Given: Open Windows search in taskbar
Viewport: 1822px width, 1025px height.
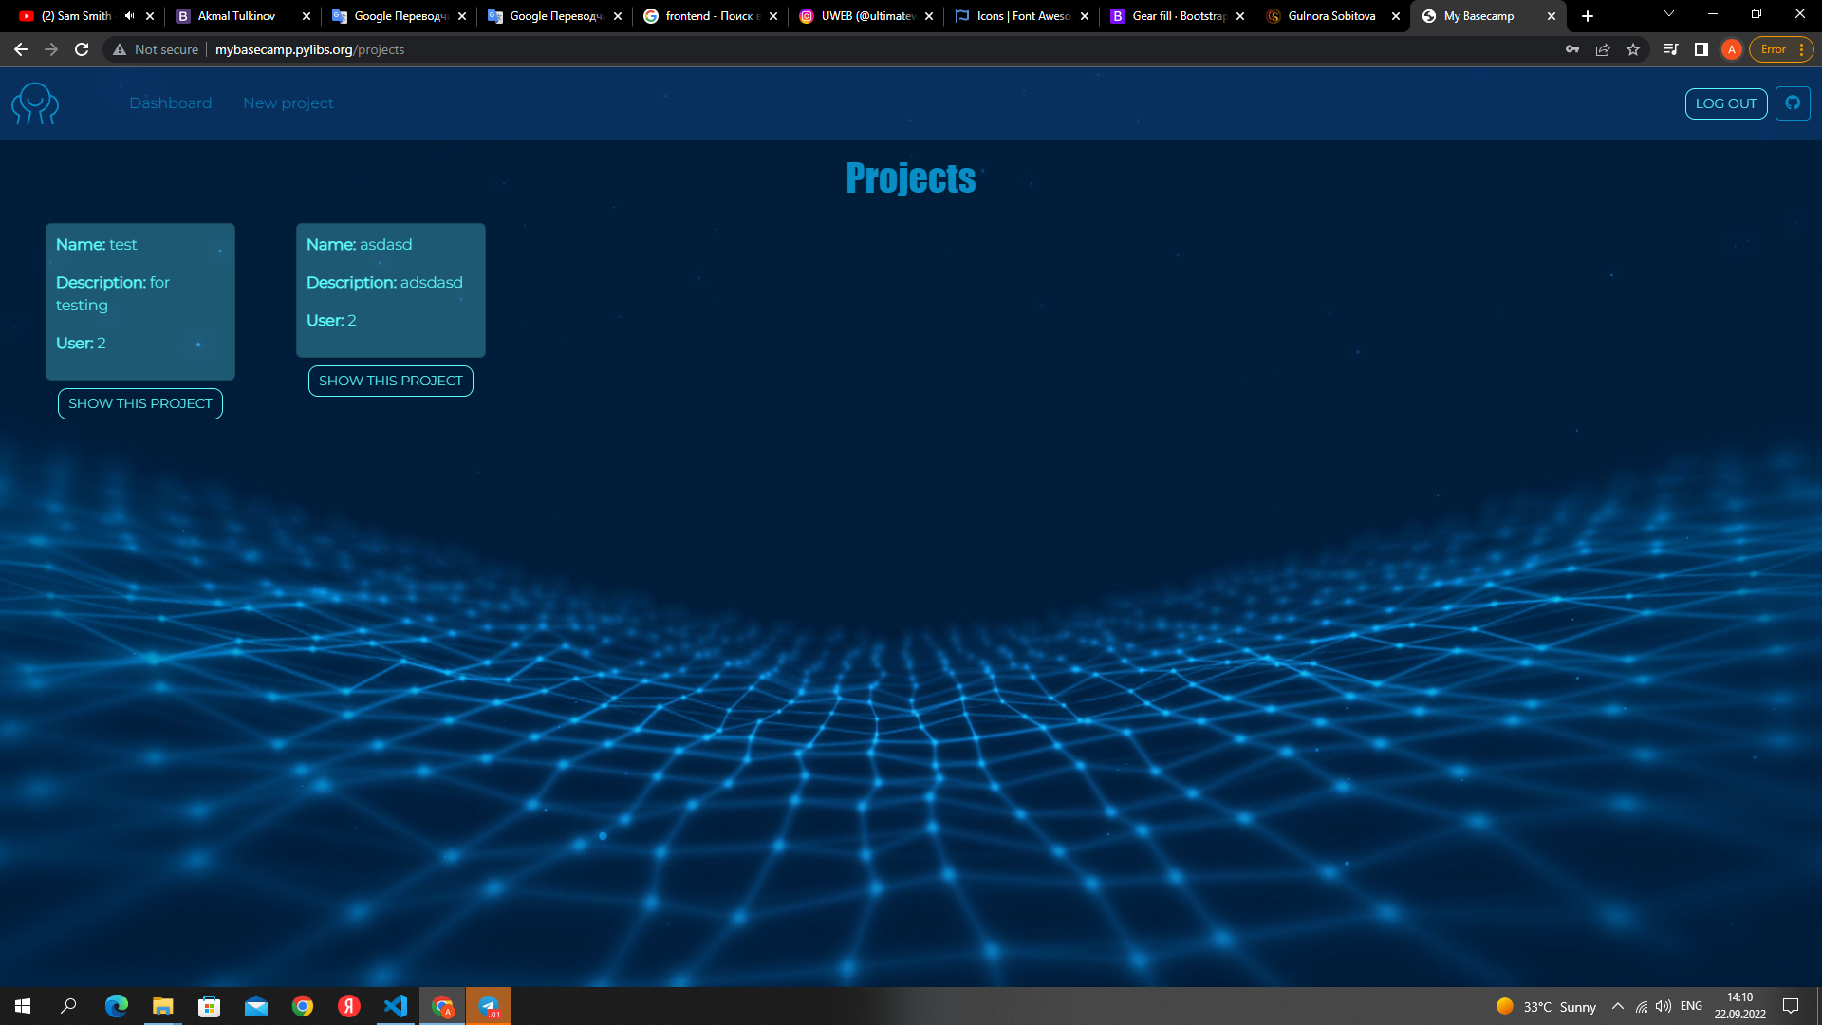Looking at the screenshot, I should [x=68, y=1006].
